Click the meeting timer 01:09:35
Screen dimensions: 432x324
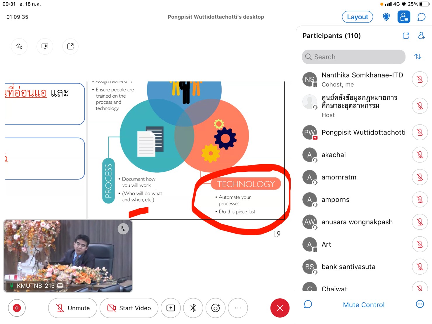tap(18, 17)
